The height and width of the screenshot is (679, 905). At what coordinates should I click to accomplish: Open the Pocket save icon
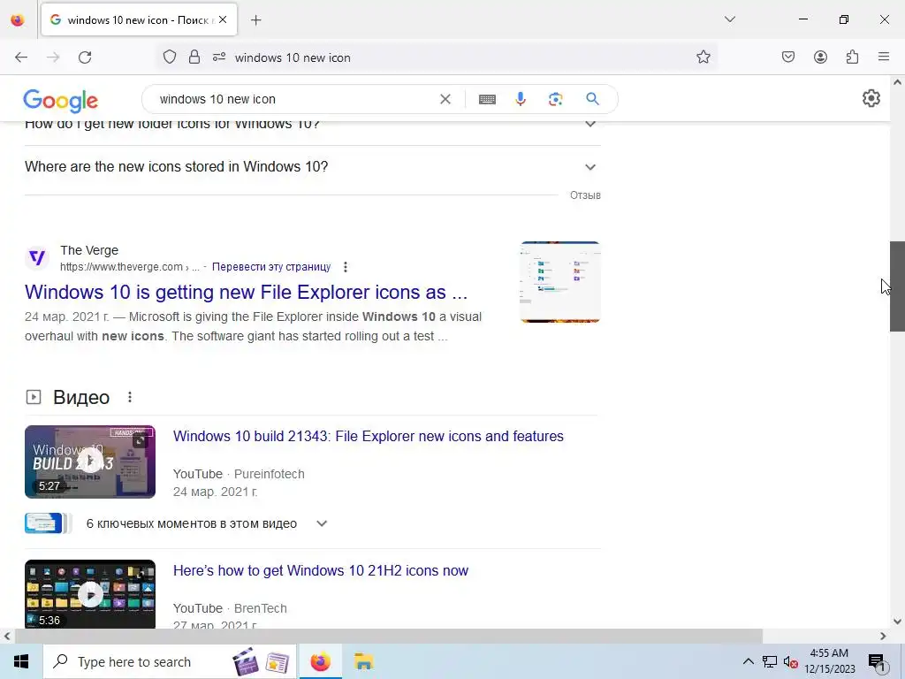788,57
